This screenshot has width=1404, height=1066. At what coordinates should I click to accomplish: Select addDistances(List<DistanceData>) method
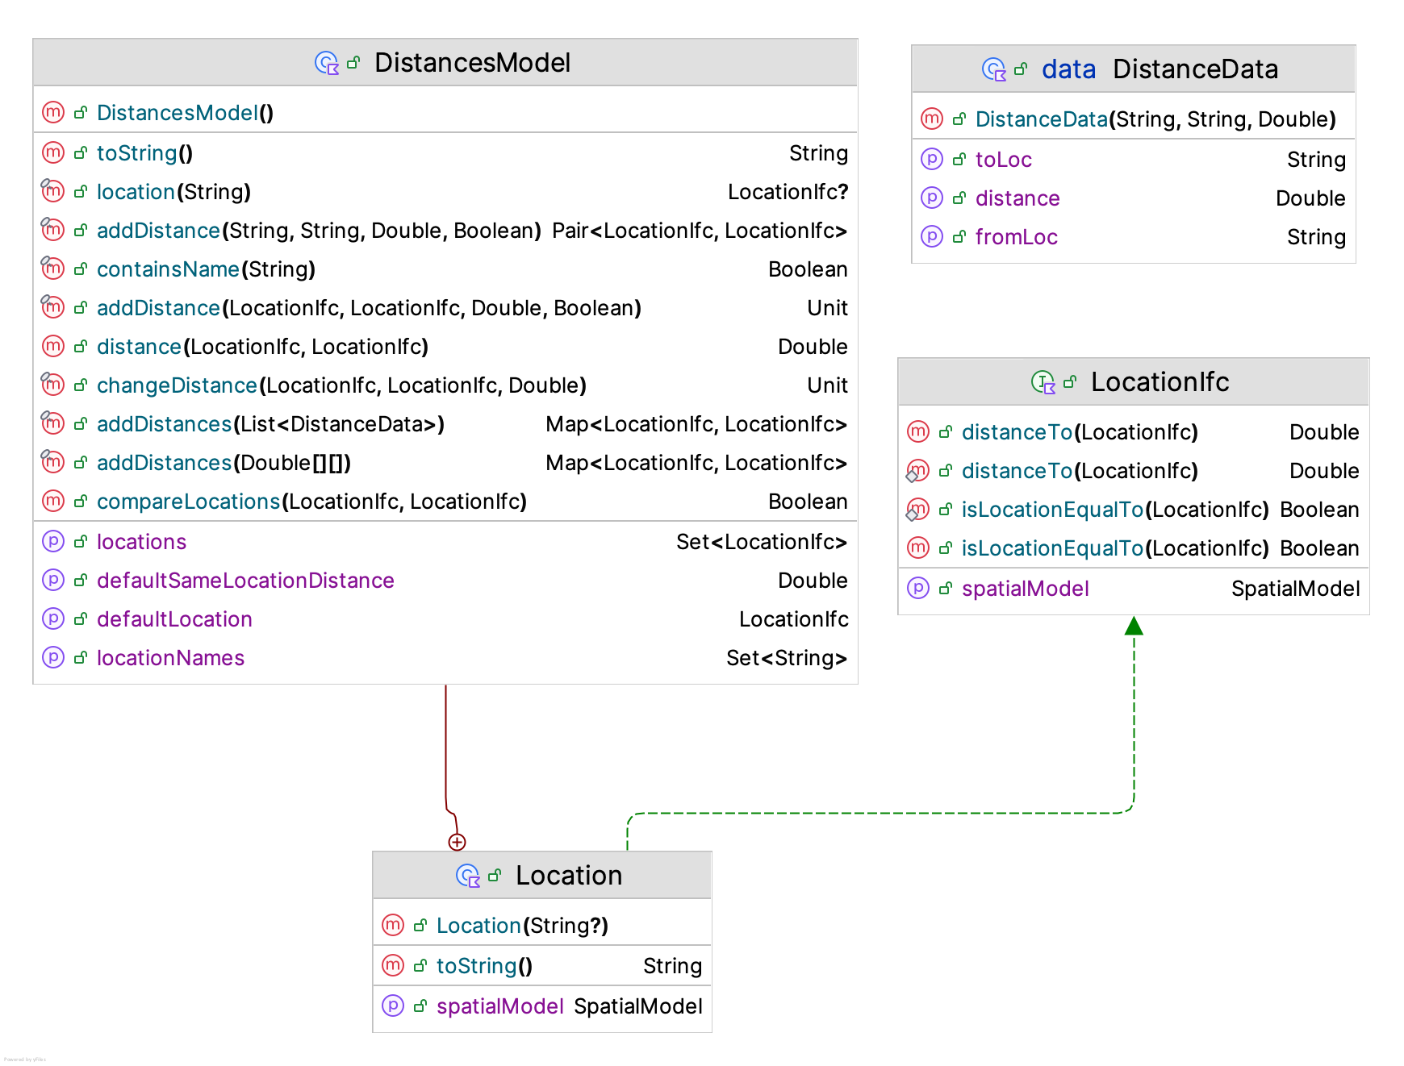click(270, 424)
